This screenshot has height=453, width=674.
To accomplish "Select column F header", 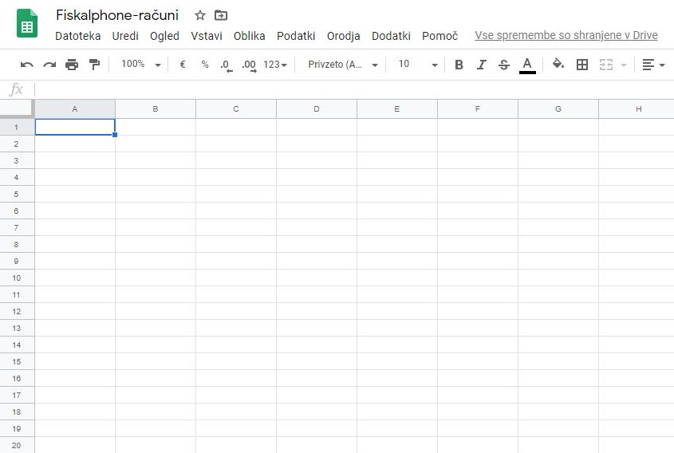I will 478,108.
